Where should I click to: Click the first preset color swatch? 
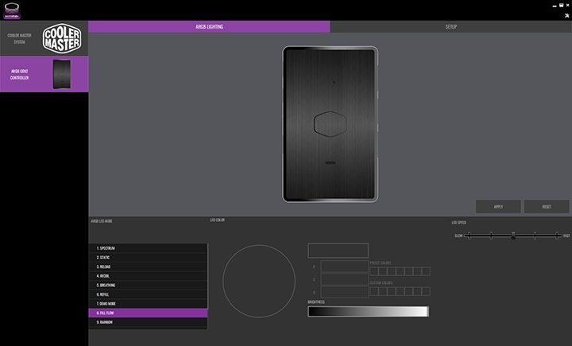pyautogui.click(x=374, y=271)
